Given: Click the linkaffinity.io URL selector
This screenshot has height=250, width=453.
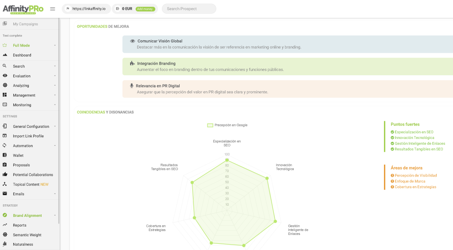Looking at the screenshot, I should [x=86, y=9].
